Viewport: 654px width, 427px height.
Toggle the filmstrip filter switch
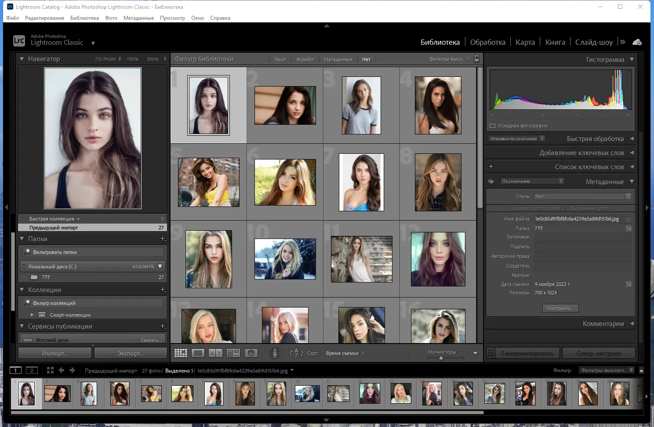641,370
